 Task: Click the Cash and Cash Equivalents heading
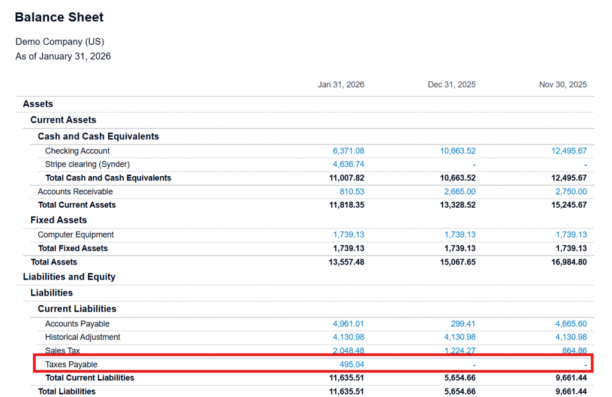click(98, 136)
